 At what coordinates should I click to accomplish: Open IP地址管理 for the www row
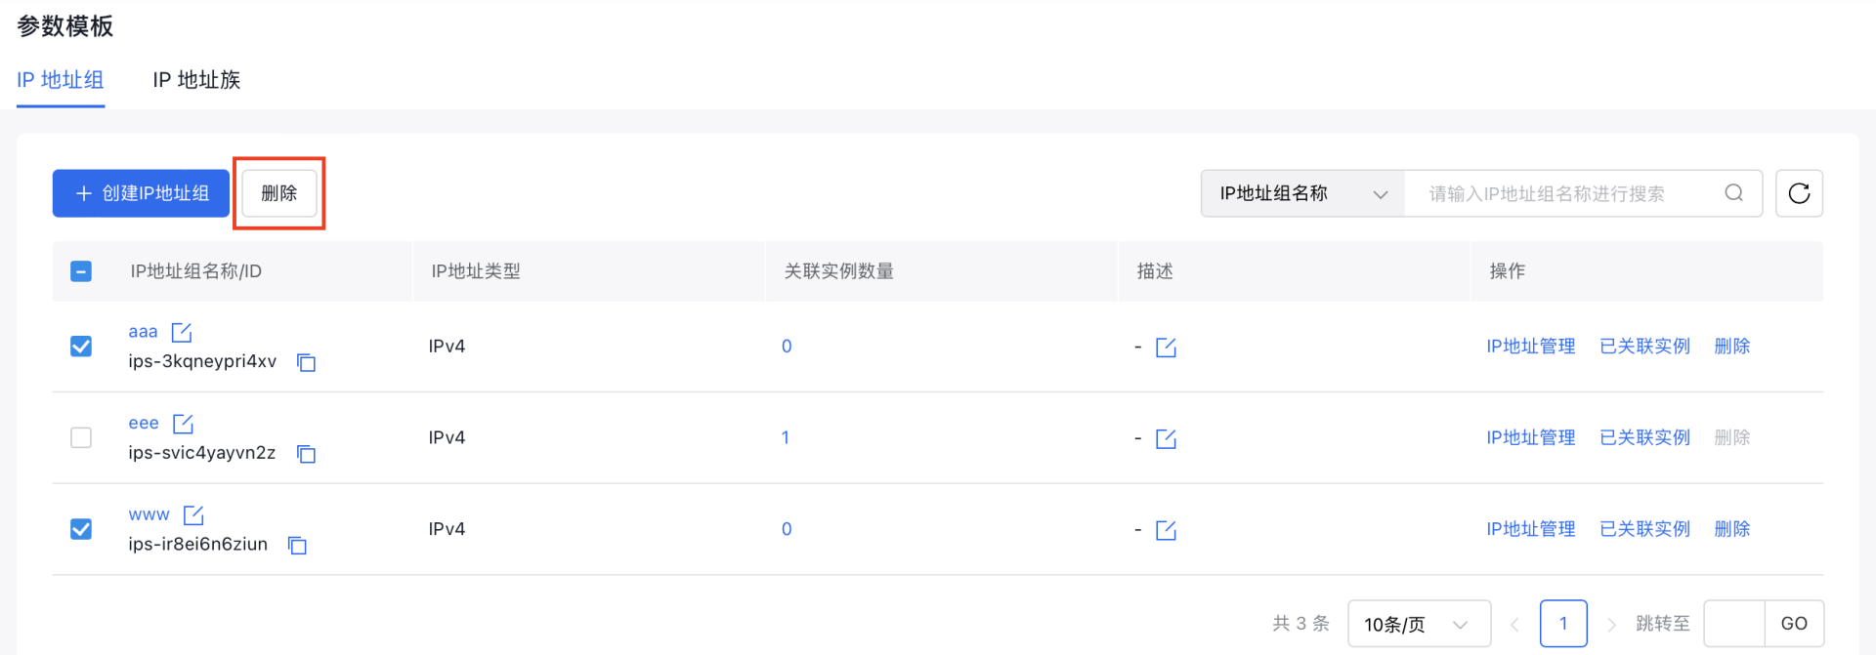1530,529
